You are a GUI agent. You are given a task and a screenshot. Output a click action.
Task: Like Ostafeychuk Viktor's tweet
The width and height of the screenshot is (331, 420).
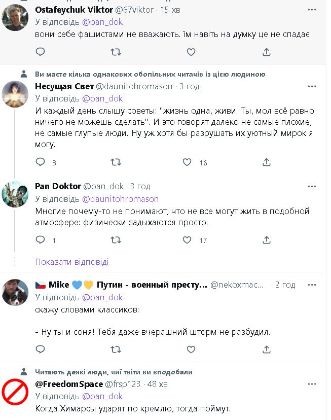pyautogui.click(x=191, y=52)
